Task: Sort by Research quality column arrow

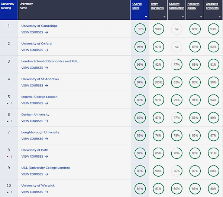Action: coord(201,17)
